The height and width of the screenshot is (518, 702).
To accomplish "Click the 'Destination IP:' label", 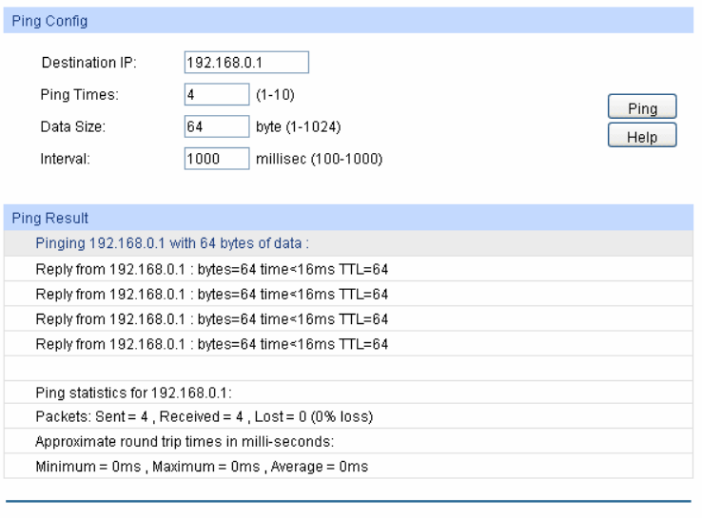I will (88, 63).
